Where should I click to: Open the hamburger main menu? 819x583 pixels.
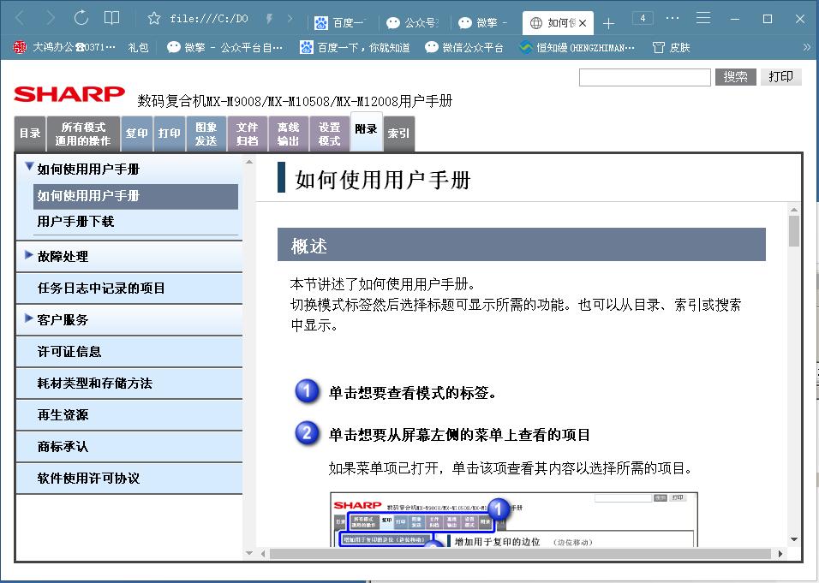[x=703, y=18]
